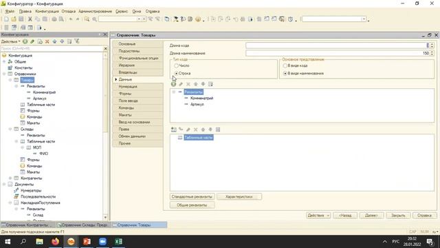Open the Конфигурация menu

click(x=47, y=11)
